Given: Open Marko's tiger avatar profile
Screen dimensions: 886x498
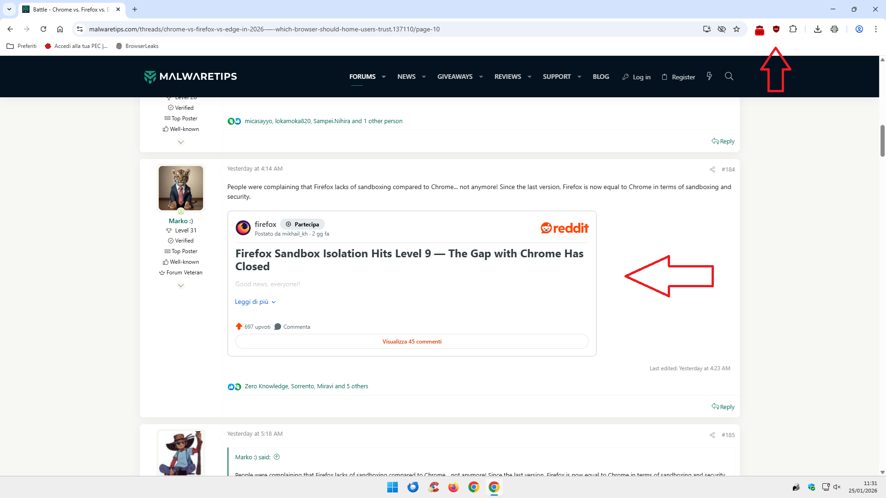Looking at the screenshot, I should [x=181, y=188].
